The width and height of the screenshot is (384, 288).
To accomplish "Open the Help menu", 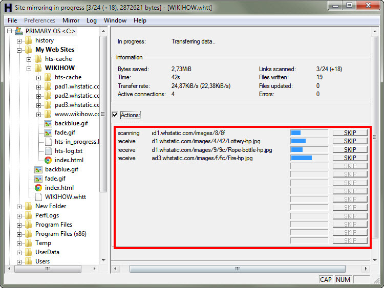I will coord(140,20).
